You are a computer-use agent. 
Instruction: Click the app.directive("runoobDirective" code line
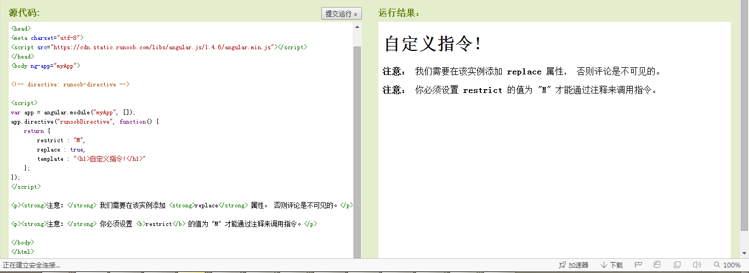85,121
